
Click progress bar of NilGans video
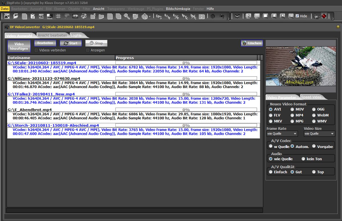(x=186, y=78)
